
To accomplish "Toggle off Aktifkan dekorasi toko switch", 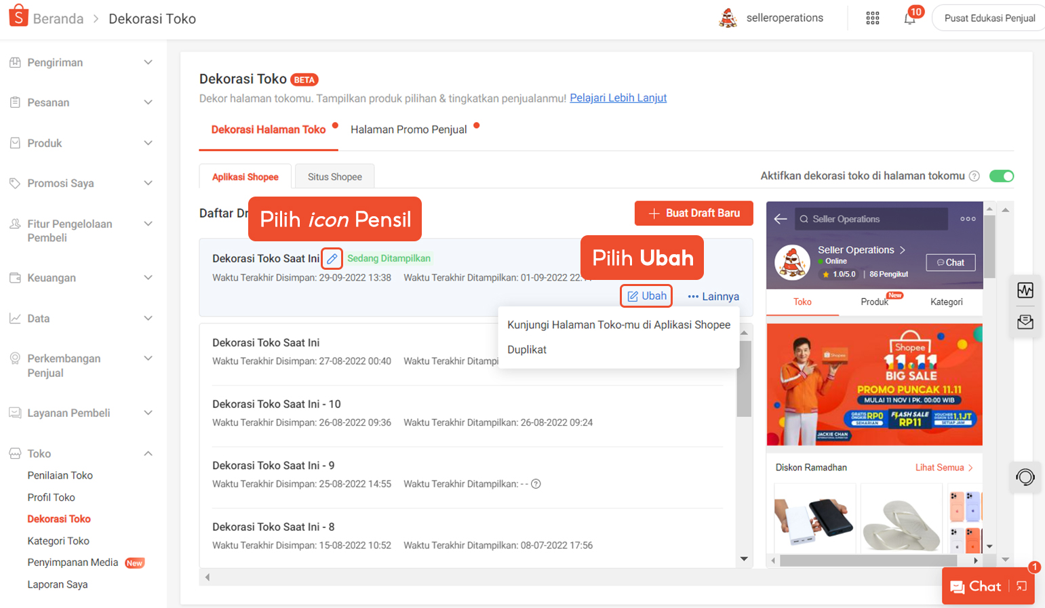I will point(1001,176).
